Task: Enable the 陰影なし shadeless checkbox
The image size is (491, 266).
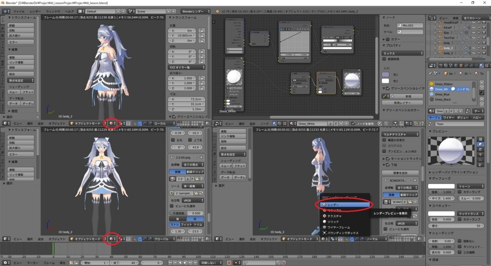Action: point(459,241)
